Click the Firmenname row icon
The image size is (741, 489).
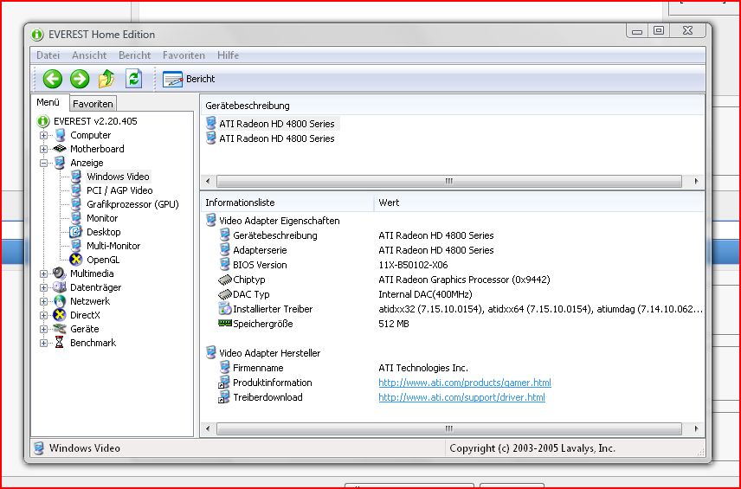coord(225,368)
